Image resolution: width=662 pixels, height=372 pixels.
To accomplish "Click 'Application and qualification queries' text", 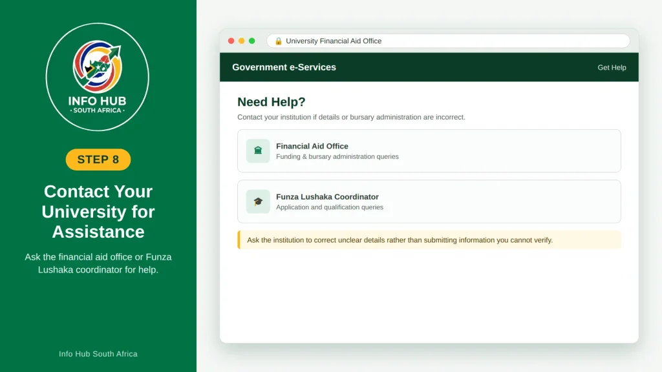I will pos(330,207).
